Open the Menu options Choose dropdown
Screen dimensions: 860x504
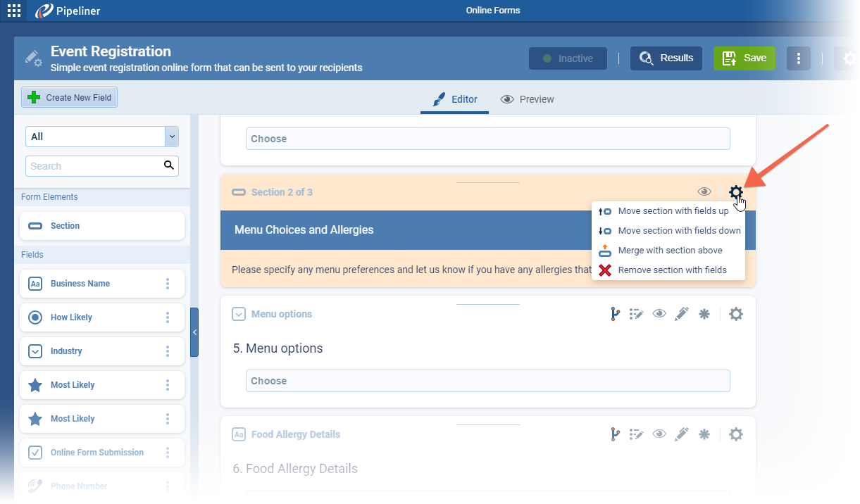coord(487,381)
